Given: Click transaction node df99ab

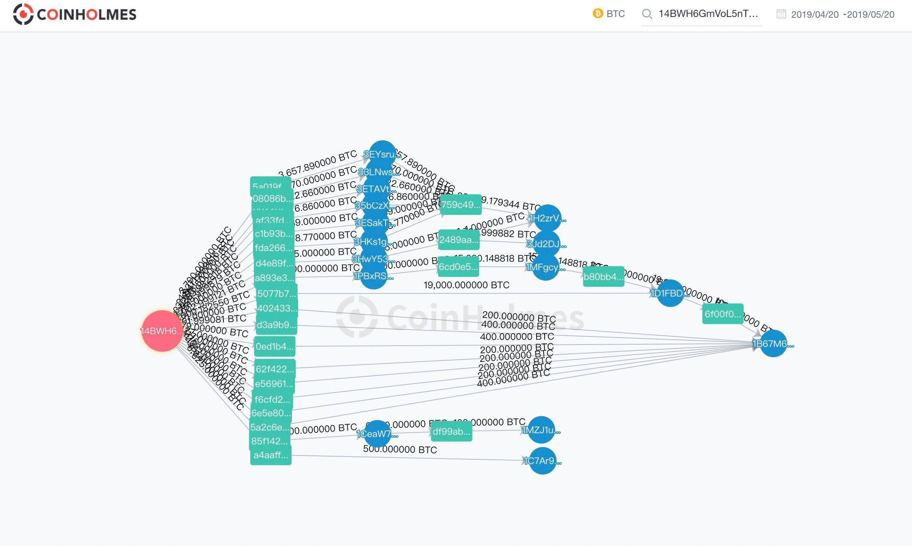Looking at the screenshot, I should (451, 431).
